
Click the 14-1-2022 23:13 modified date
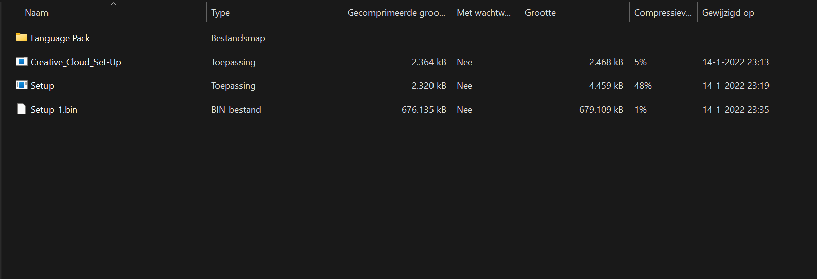click(x=736, y=62)
